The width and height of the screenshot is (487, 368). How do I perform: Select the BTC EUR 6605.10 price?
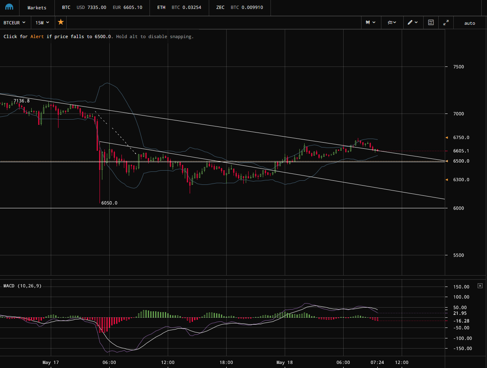pos(127,7)
